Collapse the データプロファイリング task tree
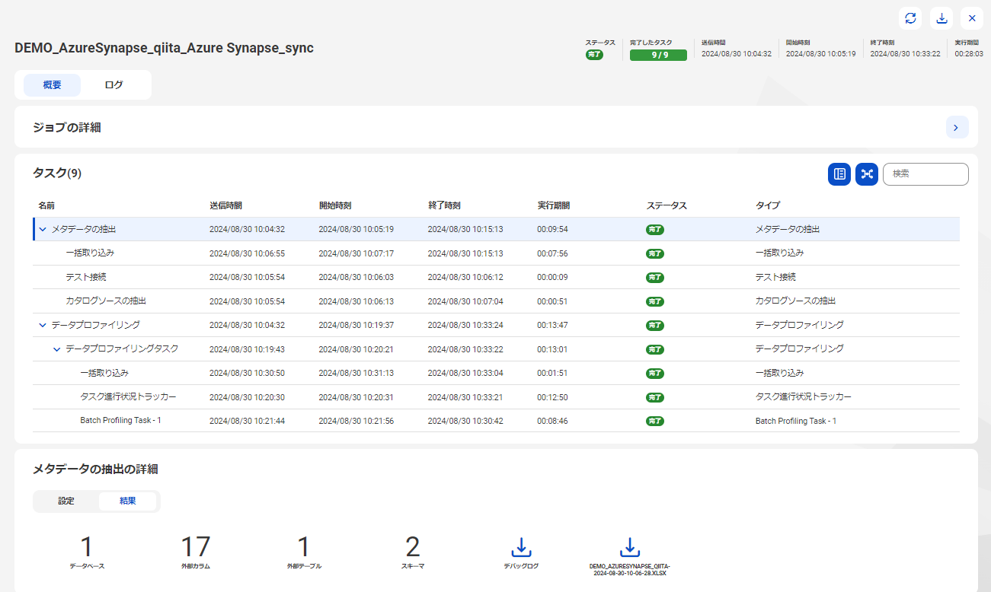The width and height of the screenshot is (991, 592). click(43, 325)
